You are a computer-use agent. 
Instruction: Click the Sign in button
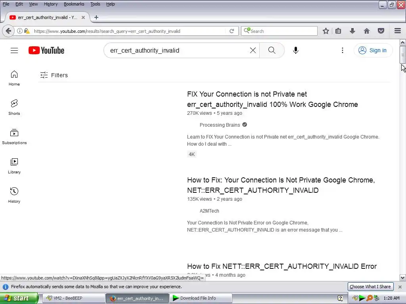pyautogui.click(x=373, y=50)
